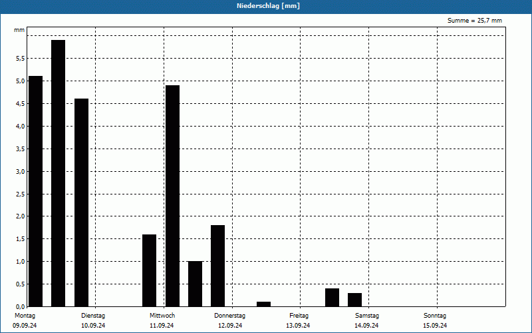Click the 'mm' y-axis unit label
Viewport: 532px width, 333px height.
coord(19,30)
